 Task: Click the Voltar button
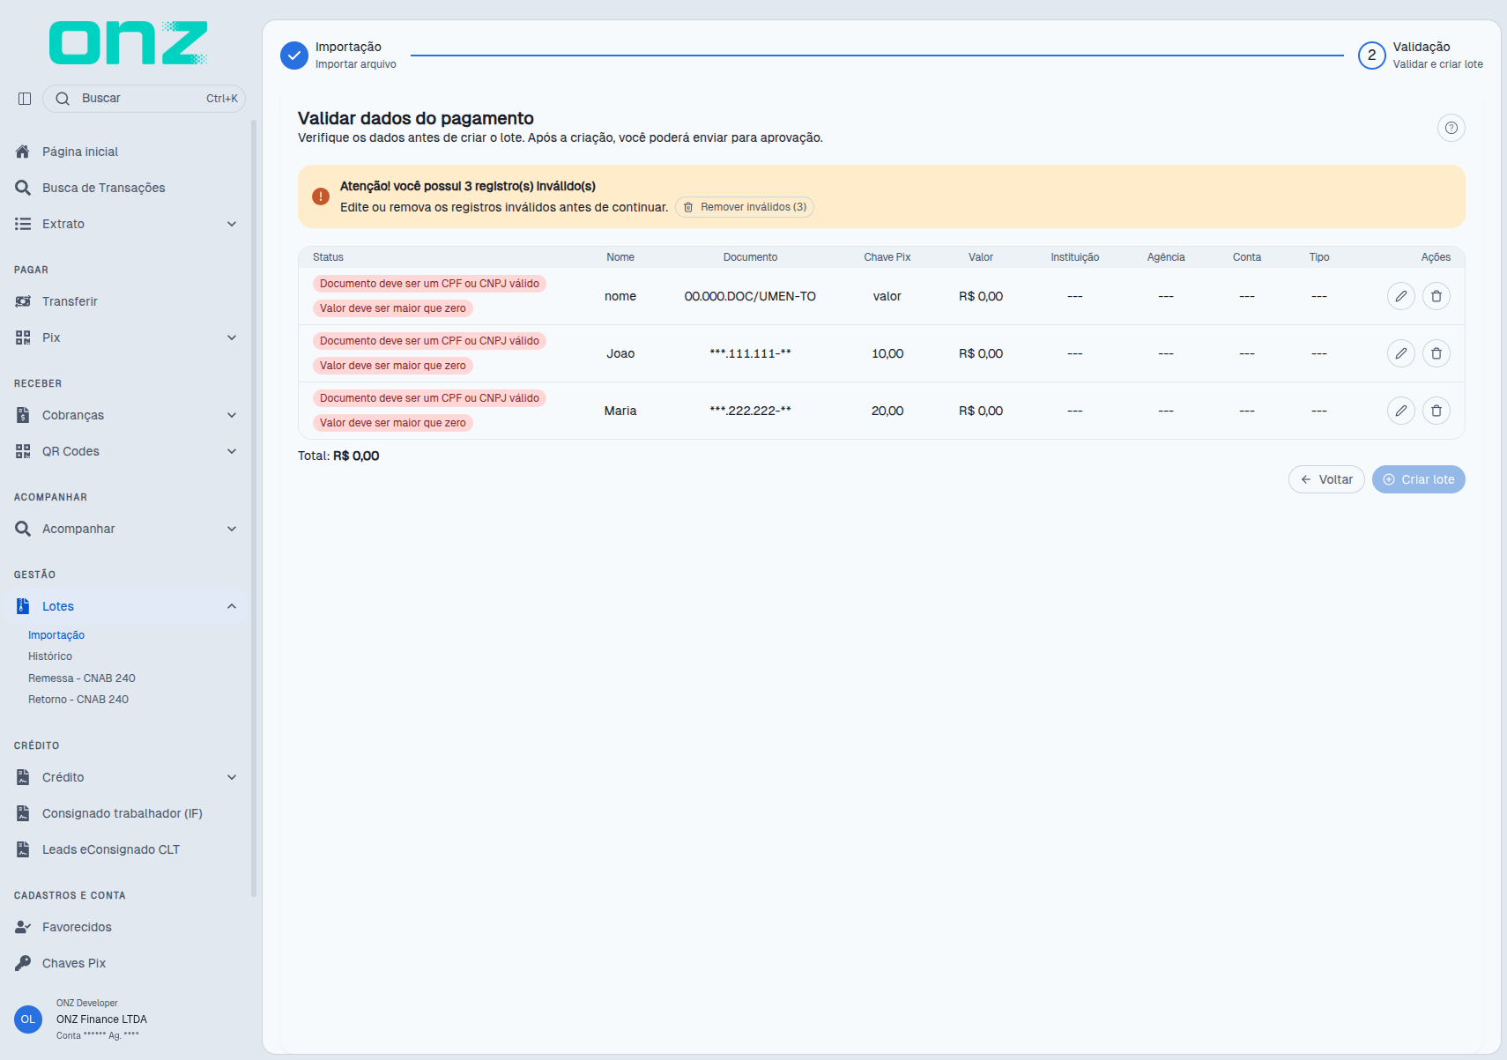[x=1326, y=479]
